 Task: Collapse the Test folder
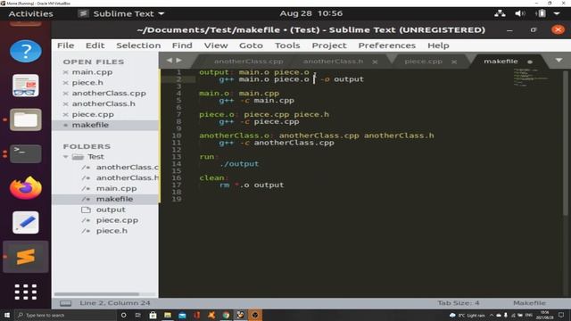coord(65,157)
